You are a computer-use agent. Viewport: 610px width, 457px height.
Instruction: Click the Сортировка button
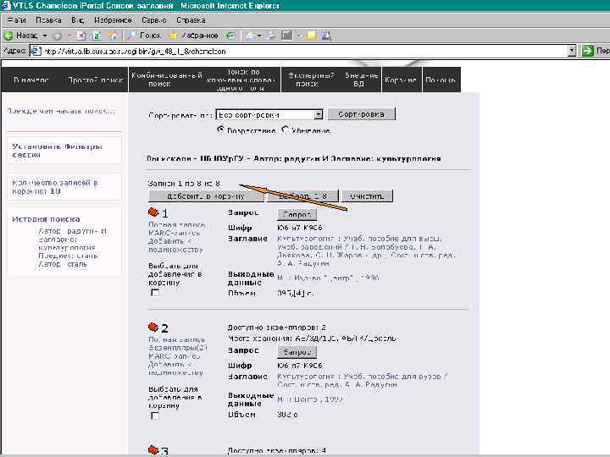click(362, 114)
